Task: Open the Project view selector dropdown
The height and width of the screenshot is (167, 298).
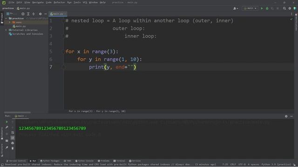Action: coord(12,14)
